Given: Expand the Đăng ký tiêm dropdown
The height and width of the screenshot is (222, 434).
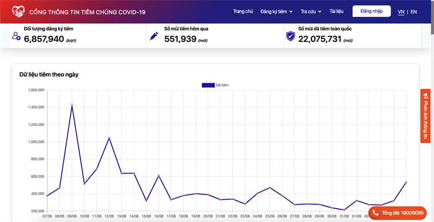Looking at the screenshot, I should tap(277, 11).
